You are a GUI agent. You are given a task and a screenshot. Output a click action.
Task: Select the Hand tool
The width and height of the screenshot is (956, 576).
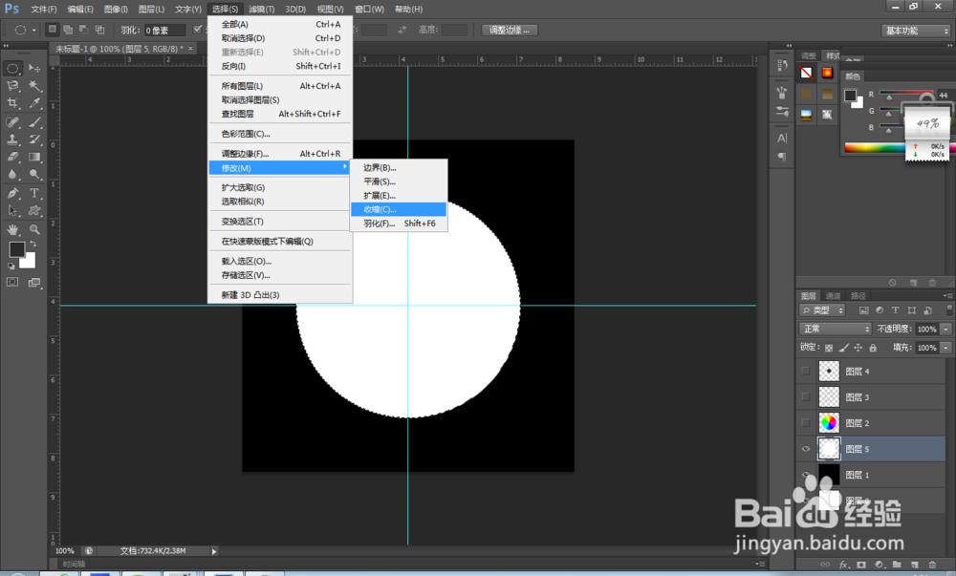click(12, 229)
